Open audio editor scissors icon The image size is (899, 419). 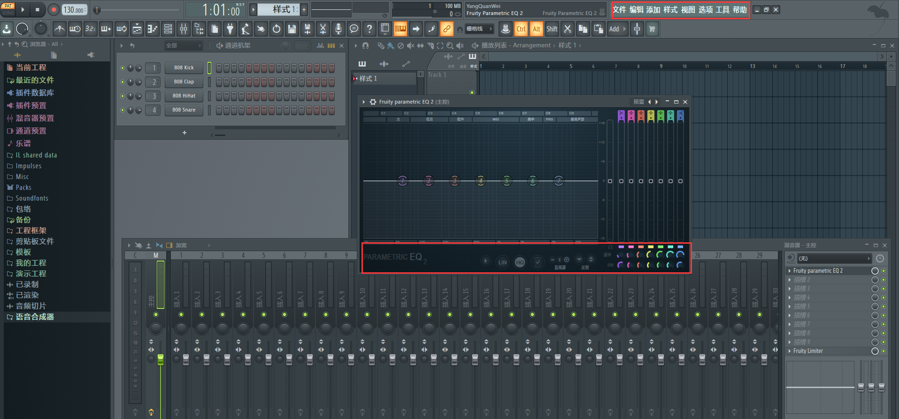(x=323, y=29)
